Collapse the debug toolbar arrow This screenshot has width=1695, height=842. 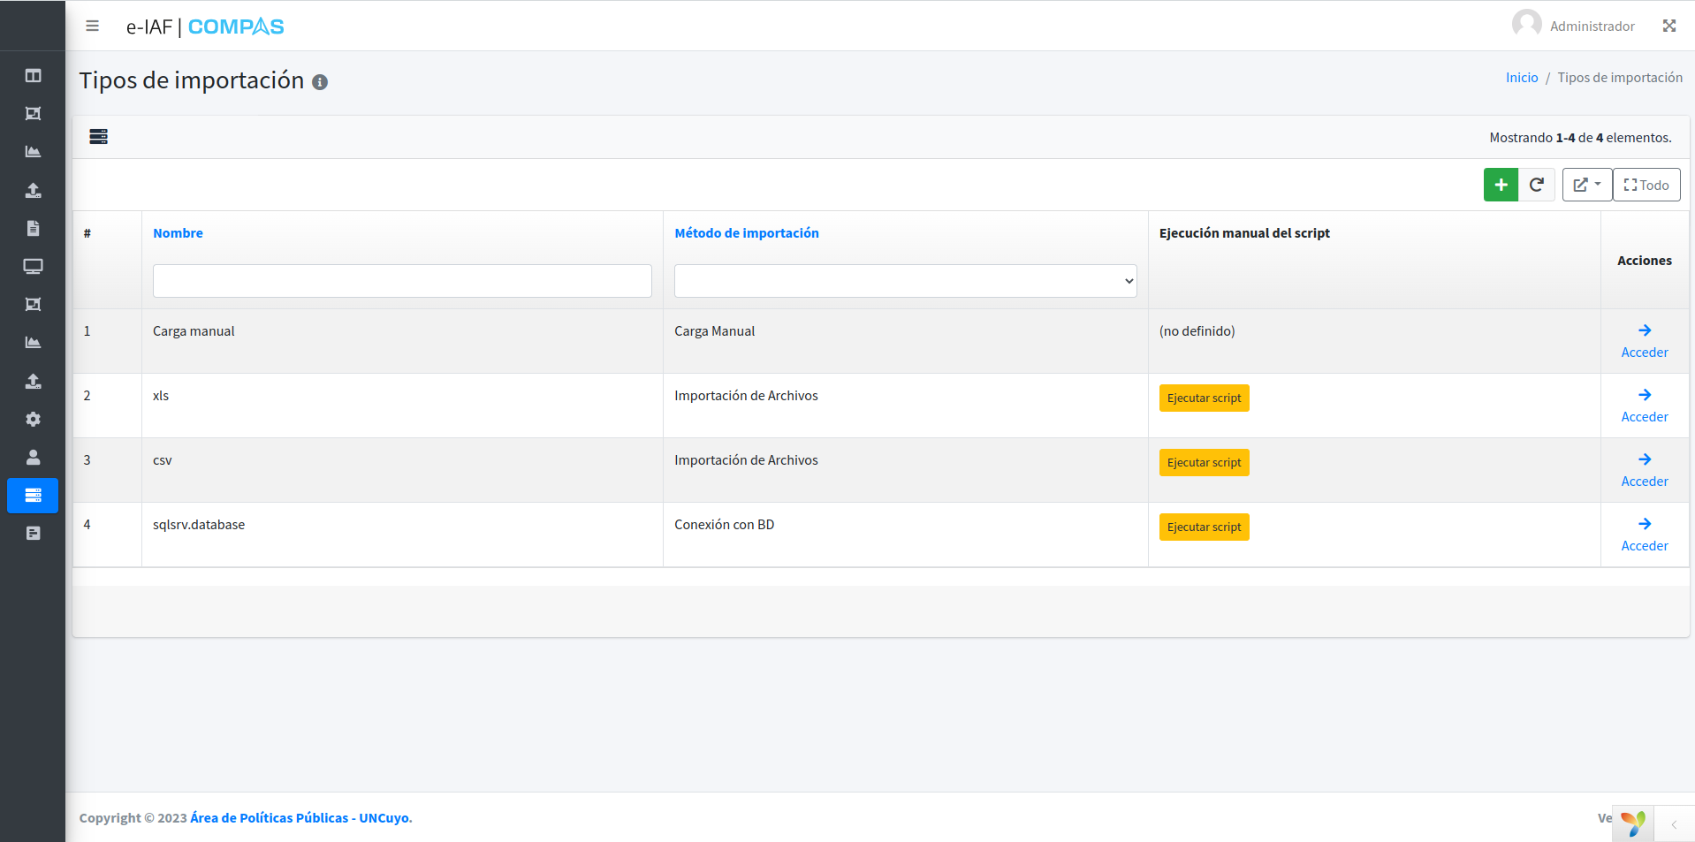click(x=1673, y=824)
